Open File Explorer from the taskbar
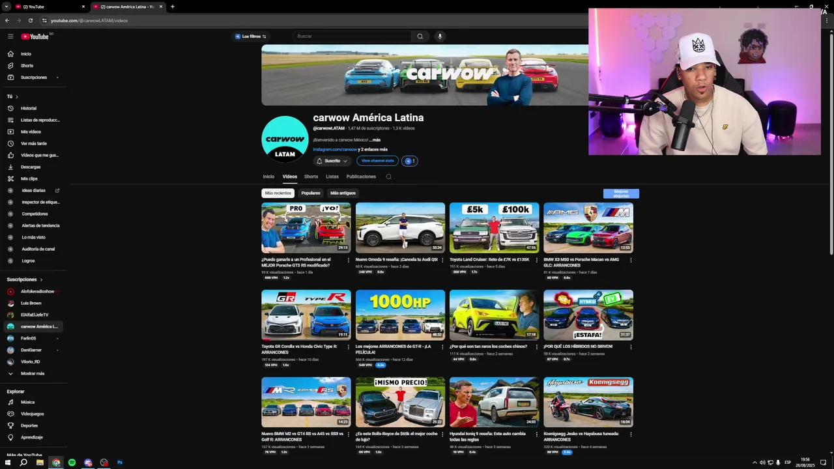 point(40,462)
